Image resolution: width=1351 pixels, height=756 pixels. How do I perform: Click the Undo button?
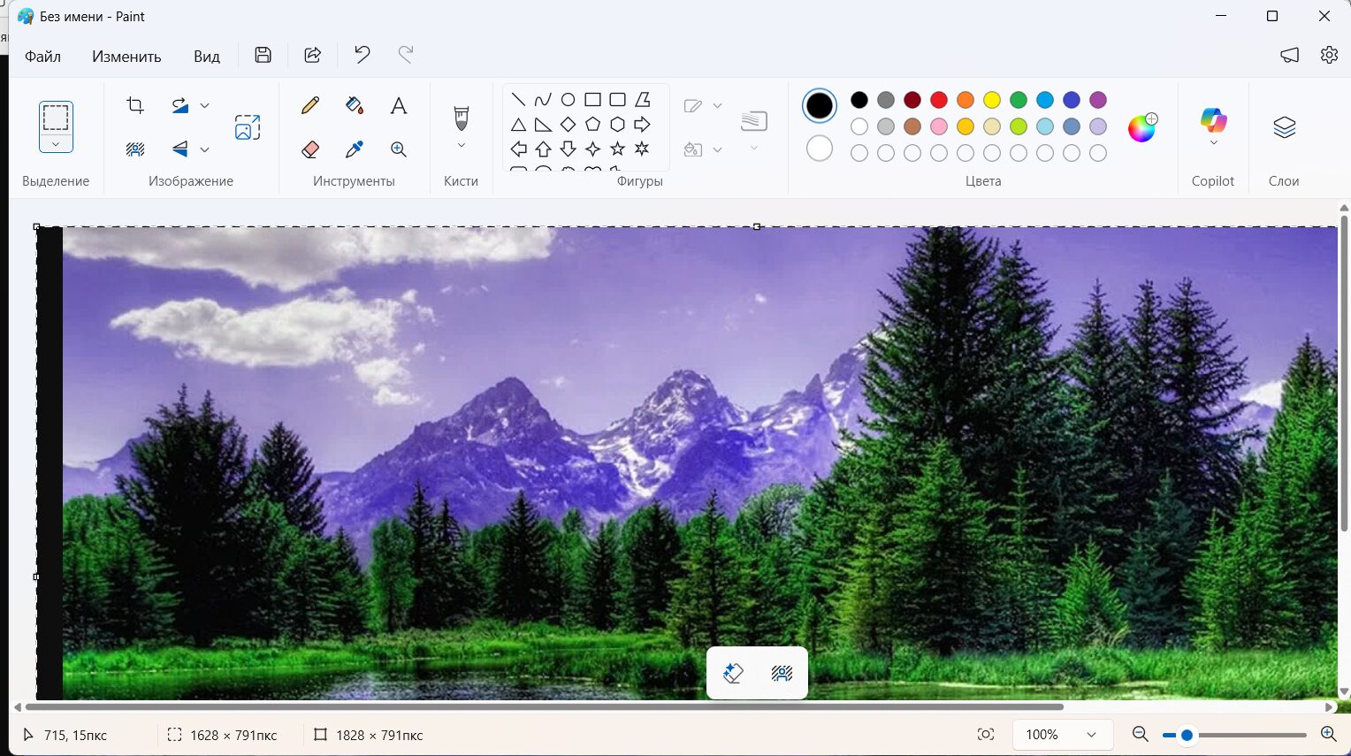click(x=362, y=55)
